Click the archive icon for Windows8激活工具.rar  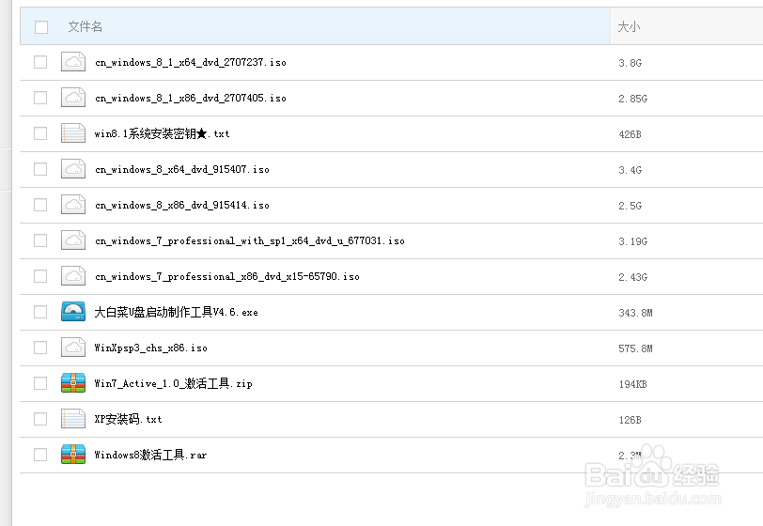click(x=73, y=454)
